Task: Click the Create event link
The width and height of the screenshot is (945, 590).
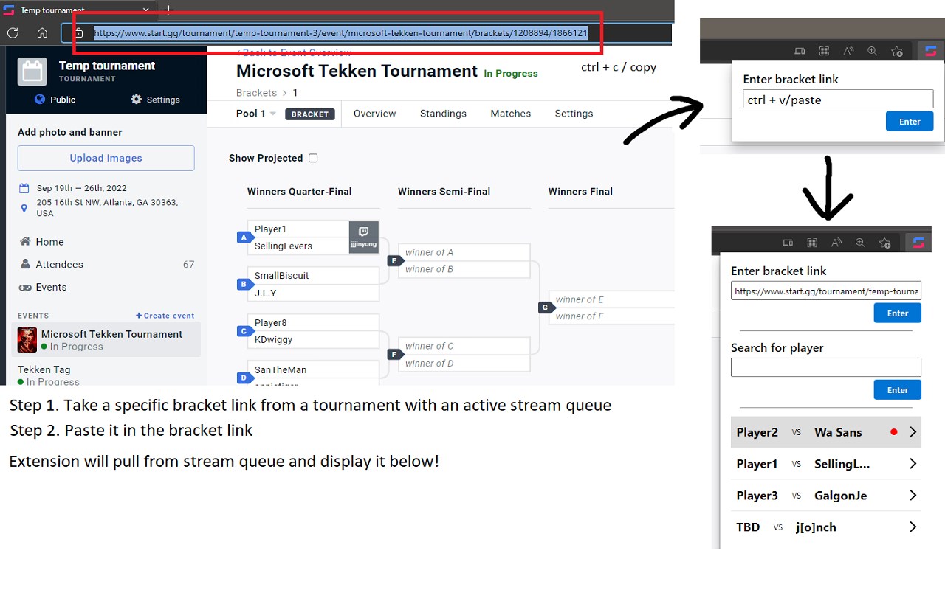Action: point(165,316)
